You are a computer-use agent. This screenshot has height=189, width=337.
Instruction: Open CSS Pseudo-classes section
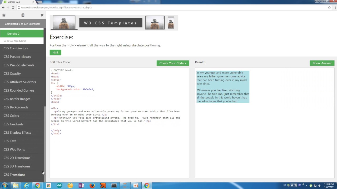tap(17, 57)
